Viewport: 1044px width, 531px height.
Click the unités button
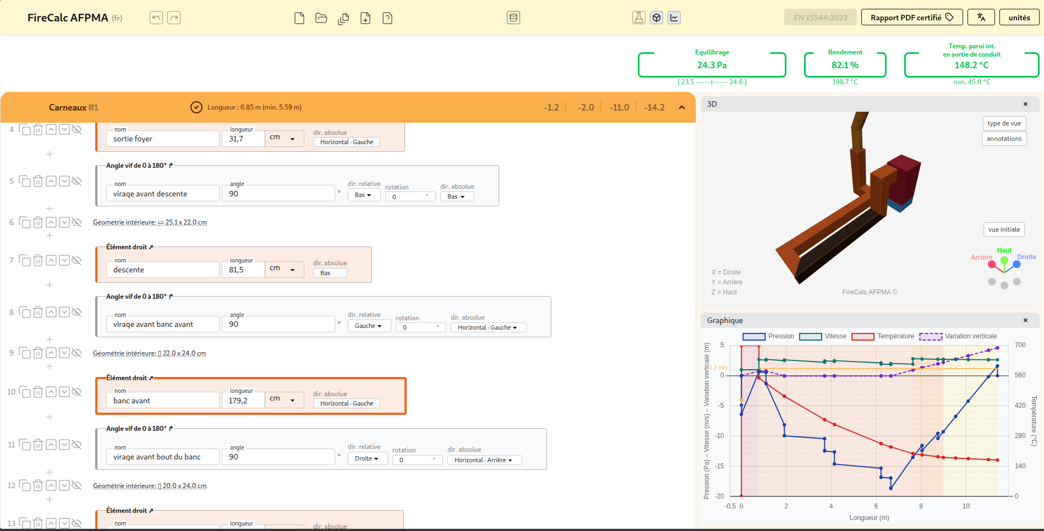(x=1019, y=18)
